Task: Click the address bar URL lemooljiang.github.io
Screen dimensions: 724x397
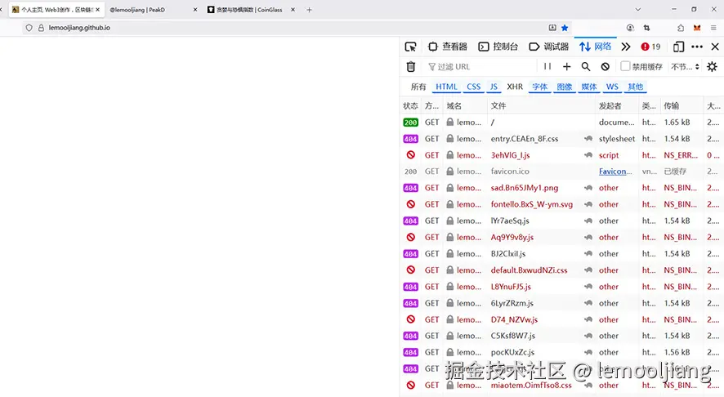Action: [79, 28]
